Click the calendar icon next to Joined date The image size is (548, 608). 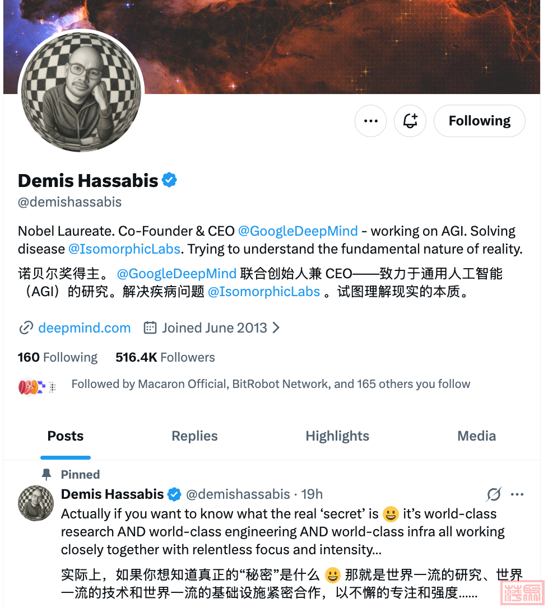tap(150, 328)
